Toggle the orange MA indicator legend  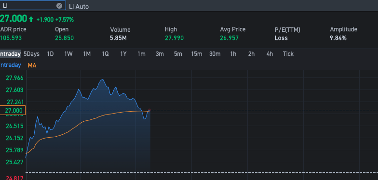click(x=32, y=65)
